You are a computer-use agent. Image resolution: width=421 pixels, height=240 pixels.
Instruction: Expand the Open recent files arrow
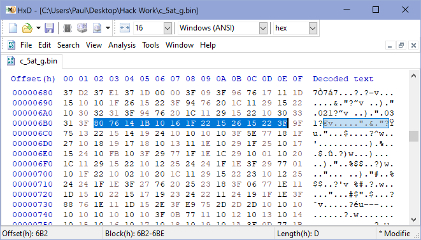point(38,28)
